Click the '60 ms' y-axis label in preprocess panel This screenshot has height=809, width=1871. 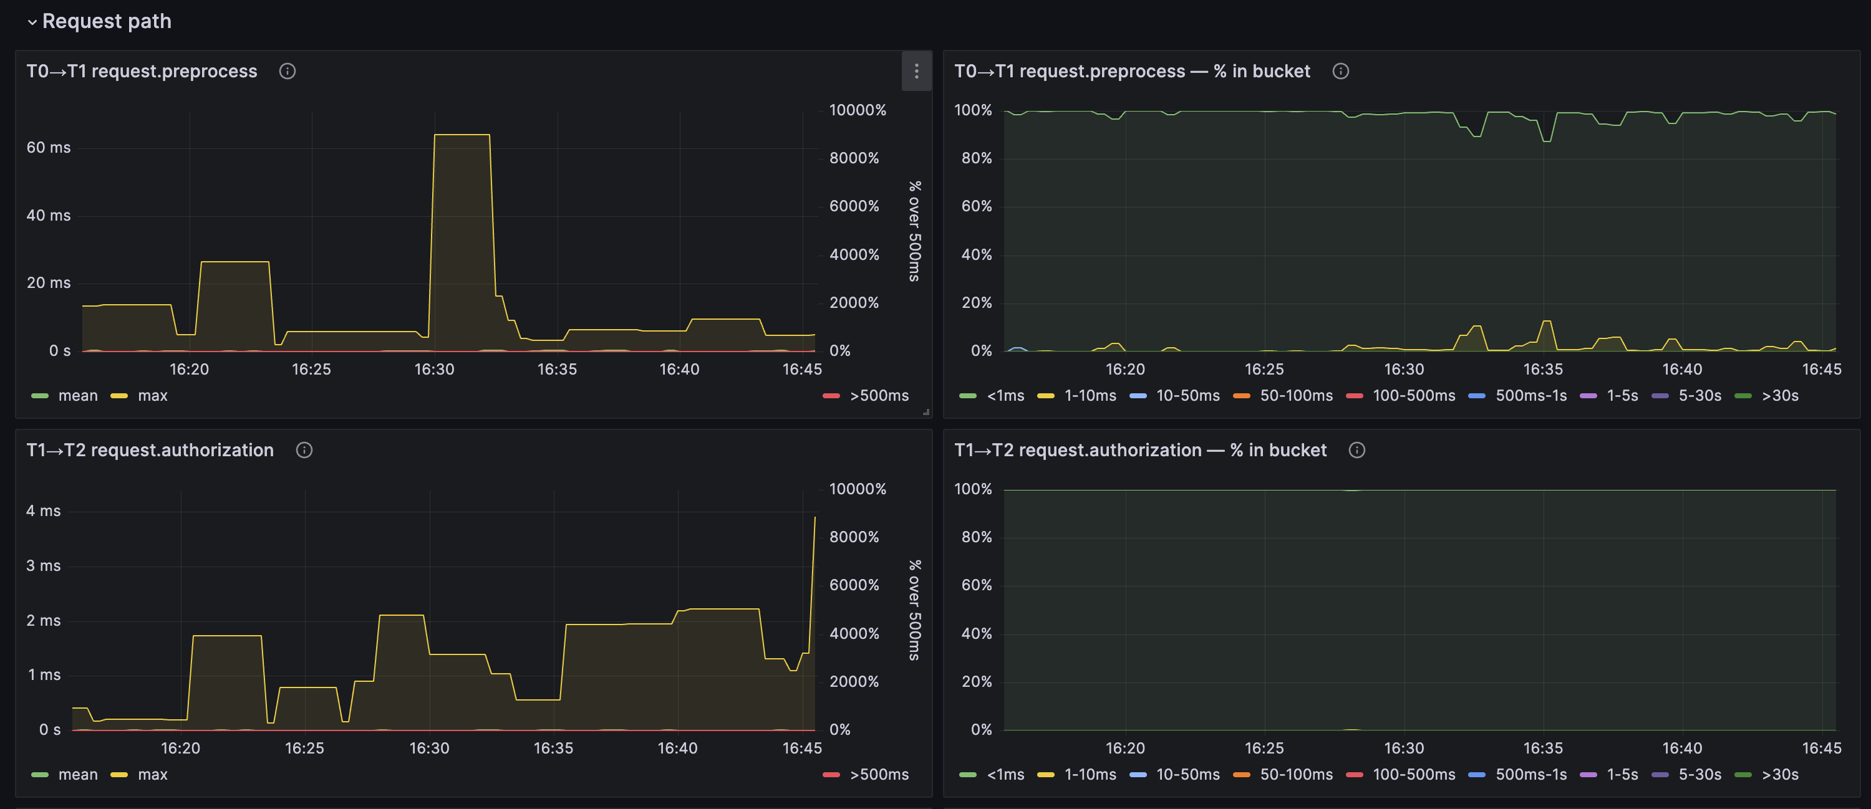(x=49, y=147)
